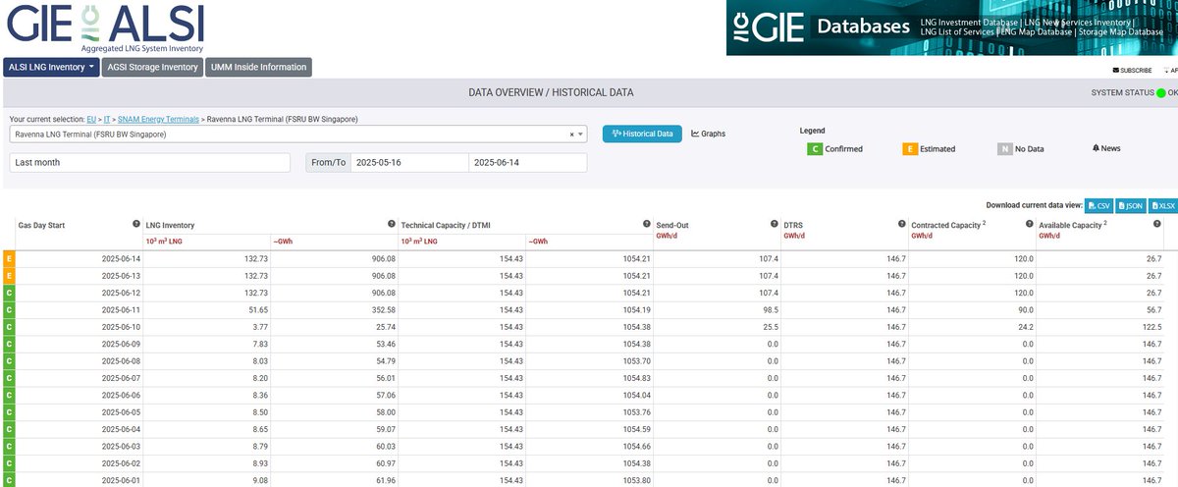The width and height of the screenshot is (1178, 487).
Task: Show help for Available Capacity column
Action: click(1157, 224)
